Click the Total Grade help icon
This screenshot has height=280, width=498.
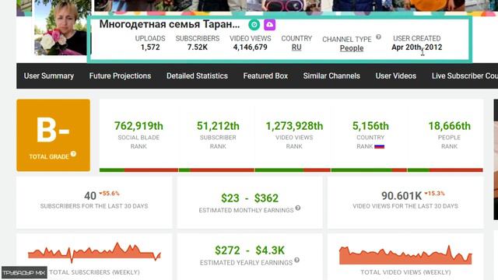73,154
